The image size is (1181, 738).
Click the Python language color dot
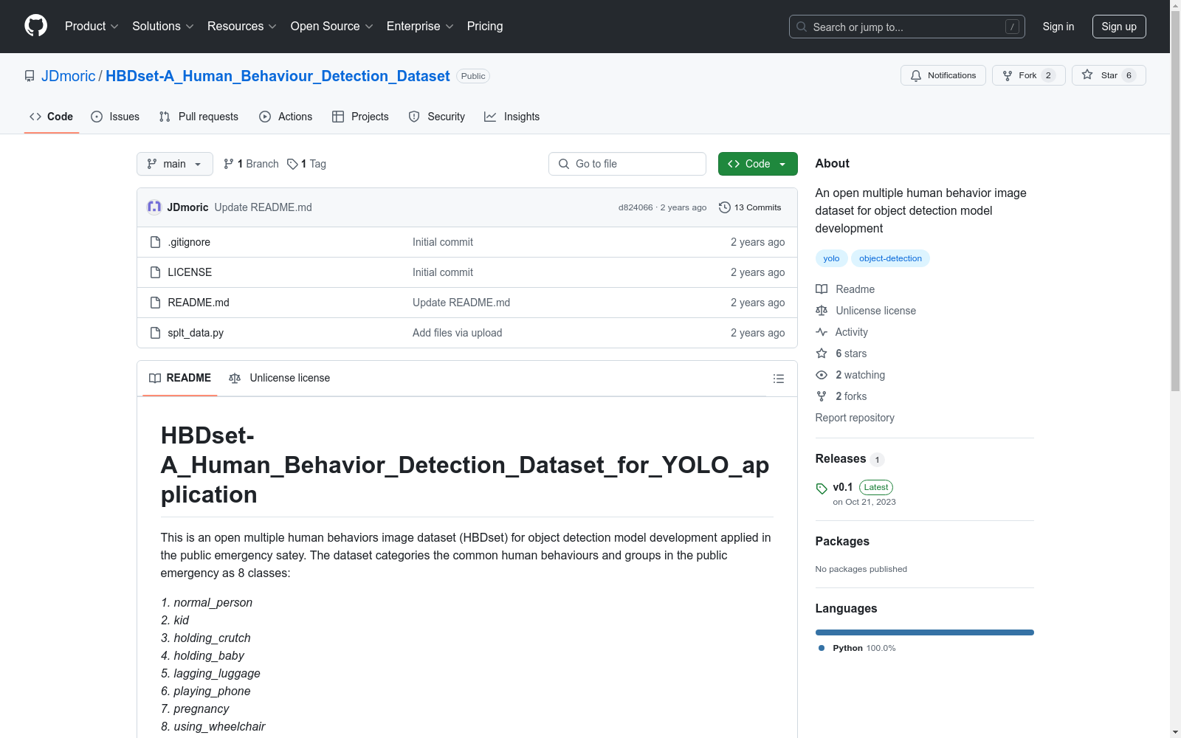point(822,648)
